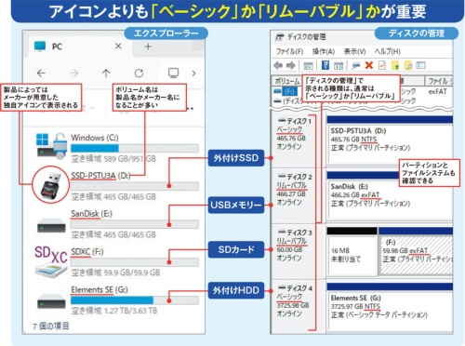Click the blue help question mark icon

coord(325,65)
